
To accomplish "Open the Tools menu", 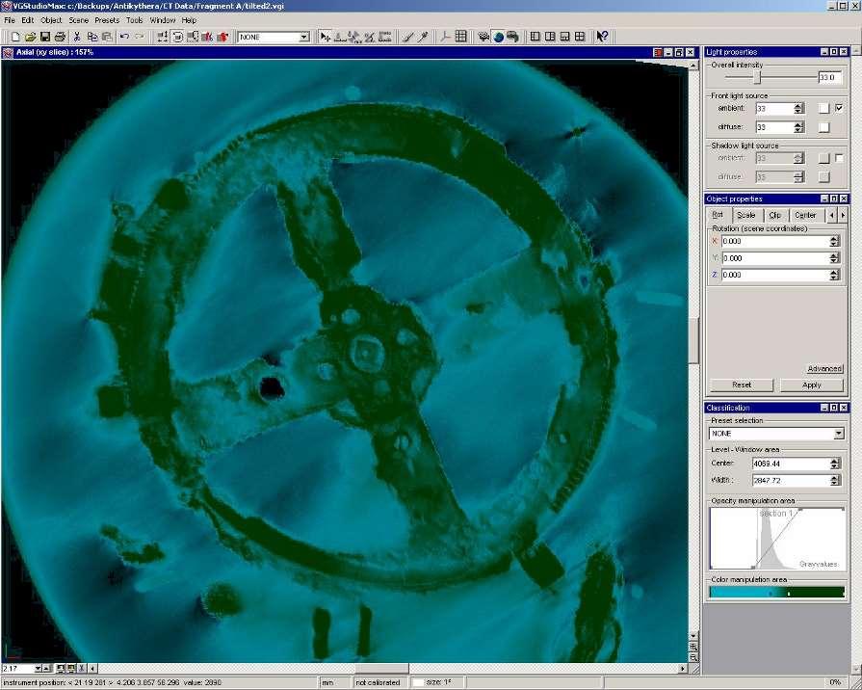I will click(134, 20).
